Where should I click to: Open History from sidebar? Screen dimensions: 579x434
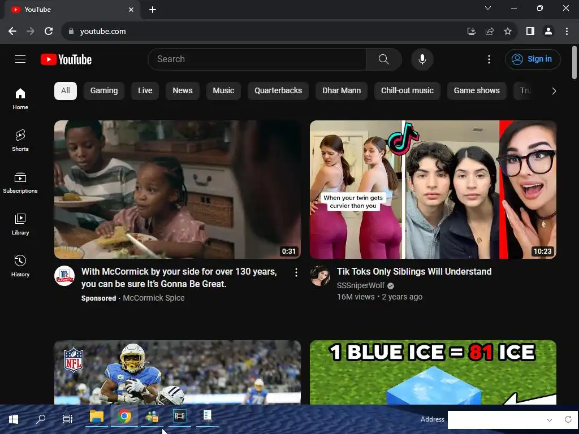pos(20,266)
